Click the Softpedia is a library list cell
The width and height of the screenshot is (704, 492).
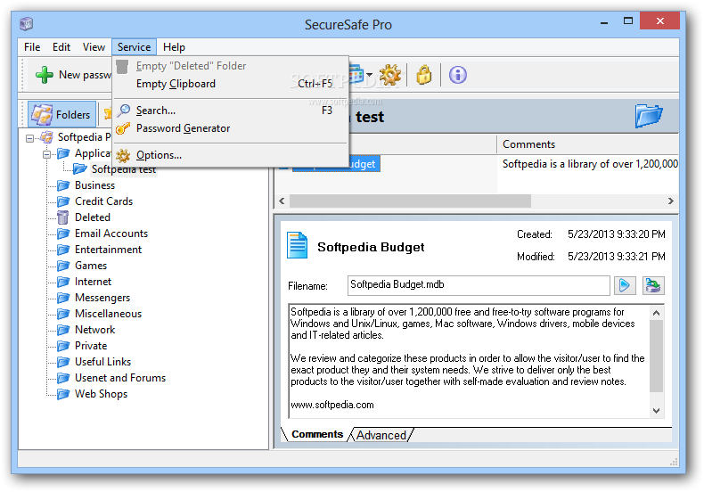coord(590,164)
